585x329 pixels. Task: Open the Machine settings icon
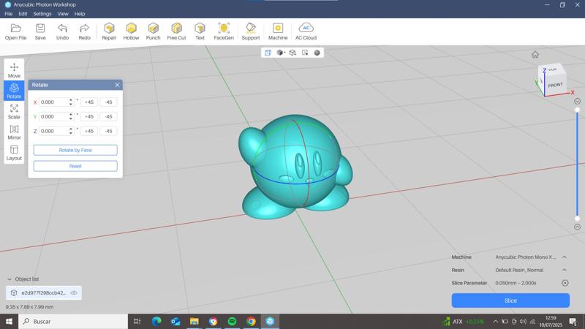[278, 31]
